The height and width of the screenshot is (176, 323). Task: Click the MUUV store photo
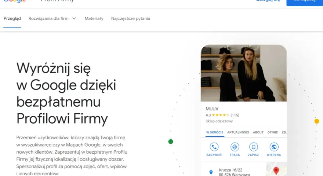tap(244, 73)
